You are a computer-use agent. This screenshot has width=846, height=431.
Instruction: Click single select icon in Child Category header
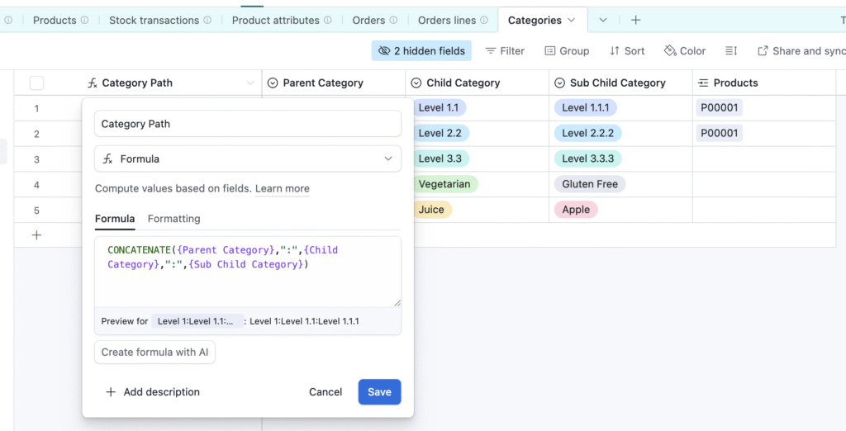pyautogui.click(x=416, y=83)
